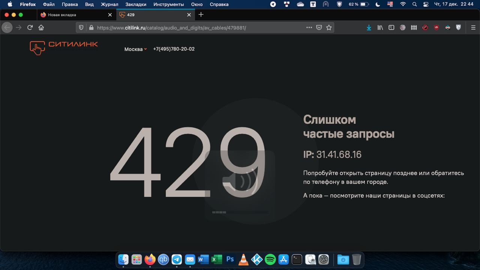Open the Журнал menu
480x270 pixels.
tap(109, 4)
